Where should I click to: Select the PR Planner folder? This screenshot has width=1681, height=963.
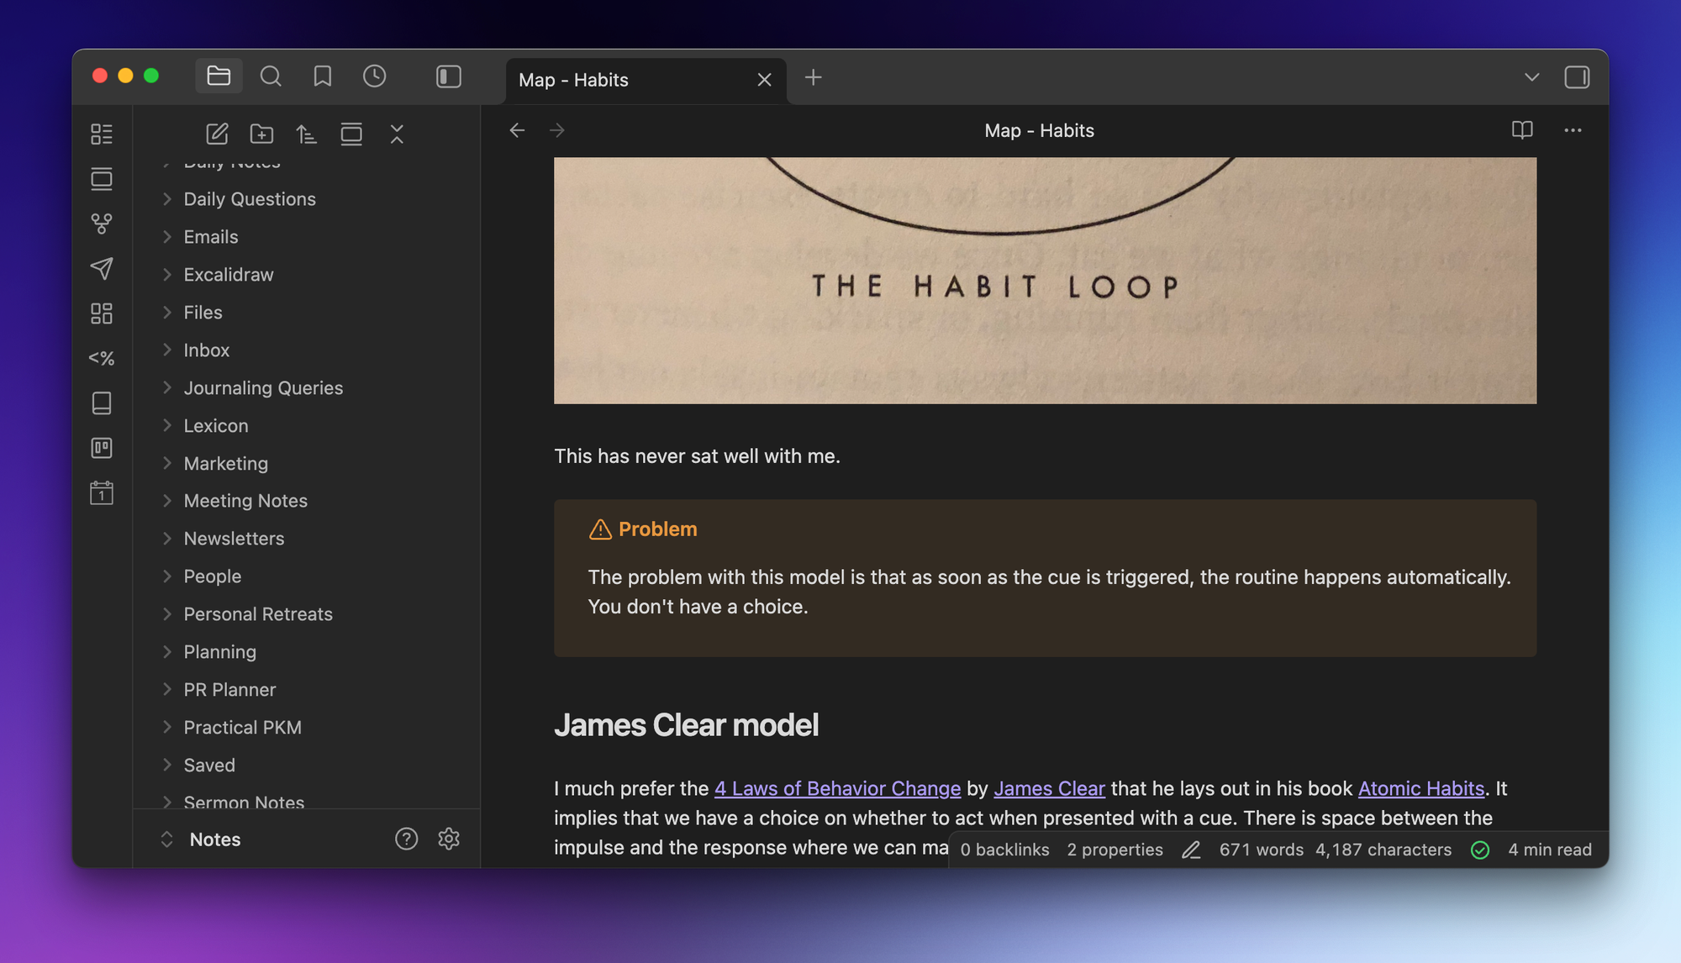(x=229, y=690)
